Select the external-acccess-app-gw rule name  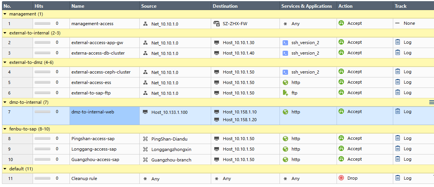pos(97,43)
